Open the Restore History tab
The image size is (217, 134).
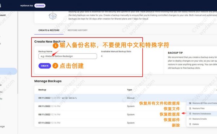78,30
